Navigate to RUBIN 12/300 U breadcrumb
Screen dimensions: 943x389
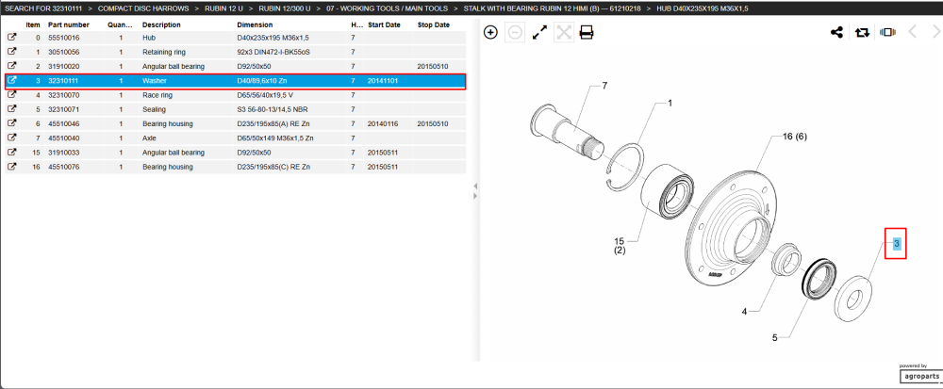pyautogui.click(x=285, y=8)
